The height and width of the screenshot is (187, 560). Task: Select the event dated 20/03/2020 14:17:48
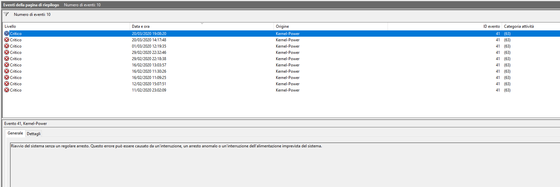tap(281, 40)
